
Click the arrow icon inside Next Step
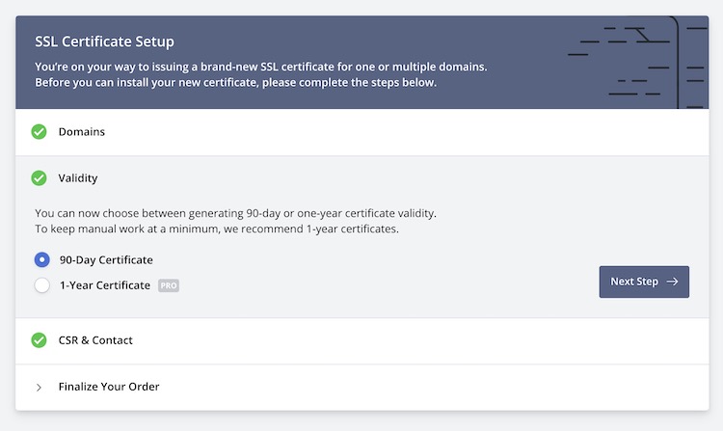coord(672,282)
